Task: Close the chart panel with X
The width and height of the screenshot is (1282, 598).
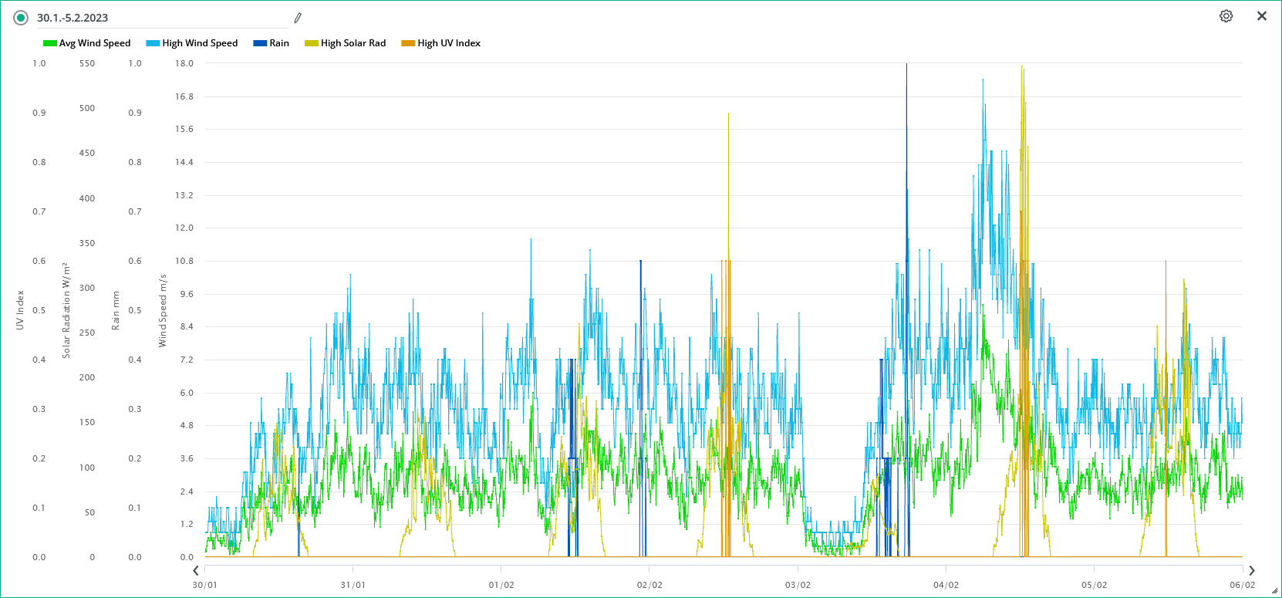Action: coord(1262,16)
